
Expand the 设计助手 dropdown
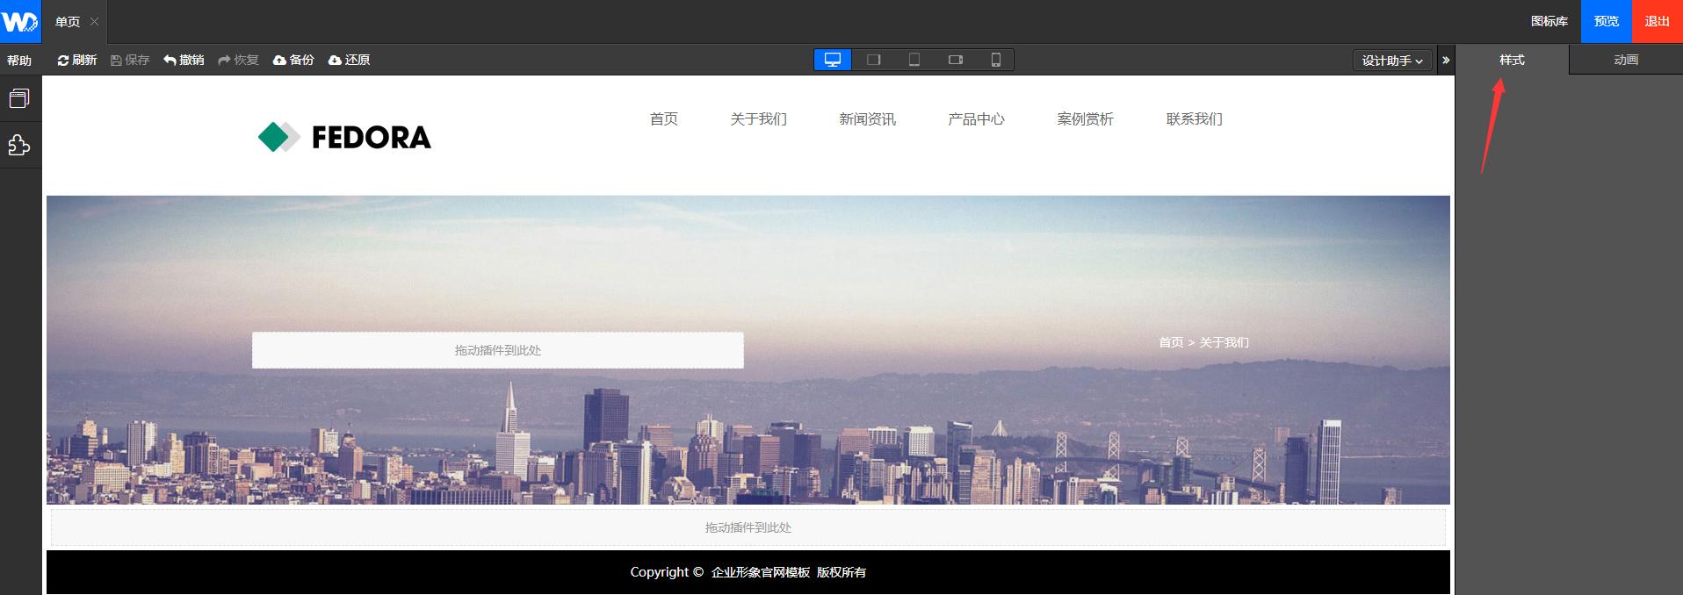pos(1391,61)
